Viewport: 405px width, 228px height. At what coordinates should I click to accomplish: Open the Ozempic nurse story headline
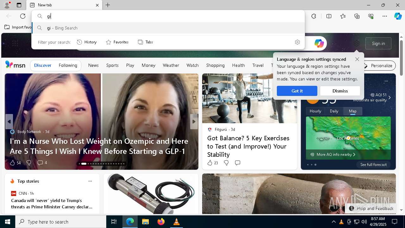pyautogui.click(x=99, y=146)
